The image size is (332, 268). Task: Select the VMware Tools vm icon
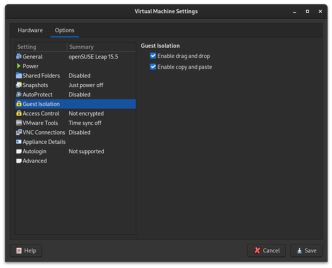pos(19,123)
